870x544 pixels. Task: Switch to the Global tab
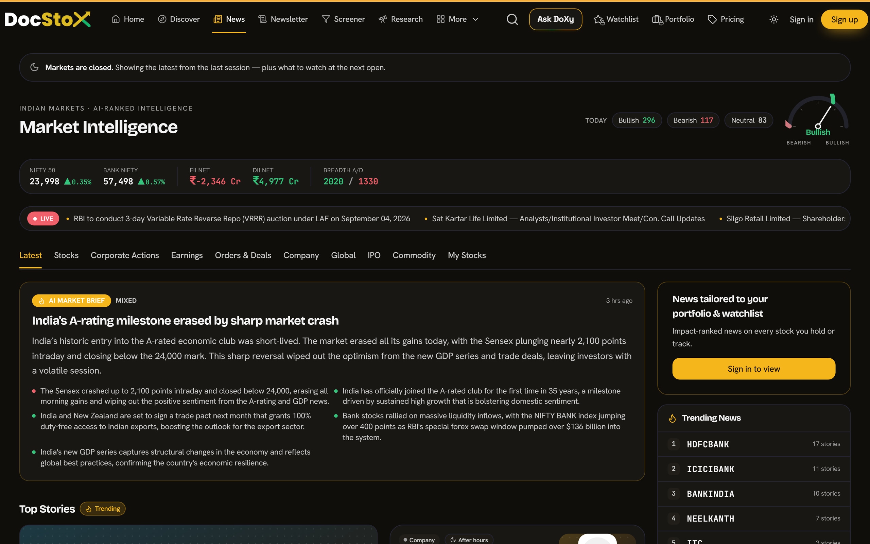(x=343, y=255)
